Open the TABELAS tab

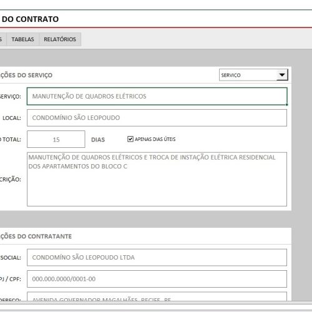point(23,39)
